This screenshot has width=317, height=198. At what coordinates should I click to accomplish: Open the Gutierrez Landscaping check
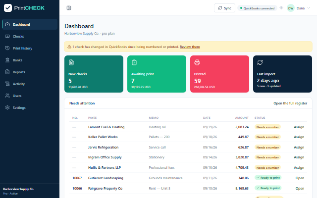pos(300,178)
